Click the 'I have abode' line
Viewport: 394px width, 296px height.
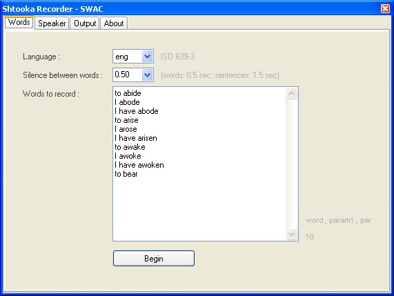137,111
